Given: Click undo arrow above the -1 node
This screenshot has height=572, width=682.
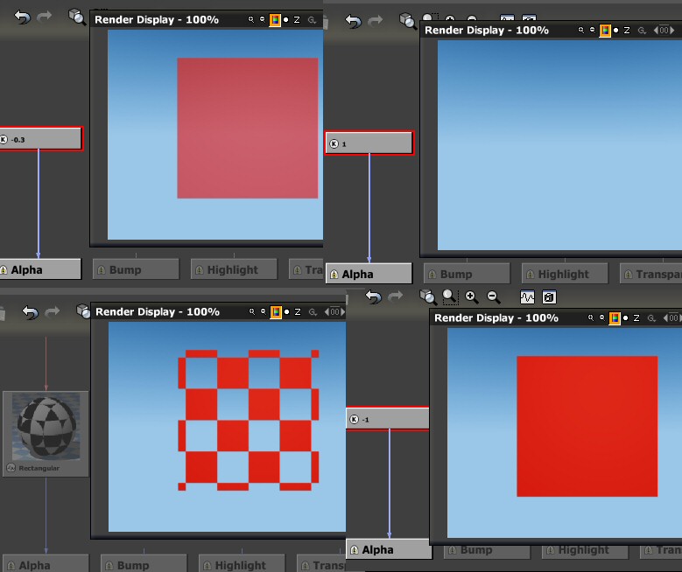Looking at the screenshot, I should [374, 297].
